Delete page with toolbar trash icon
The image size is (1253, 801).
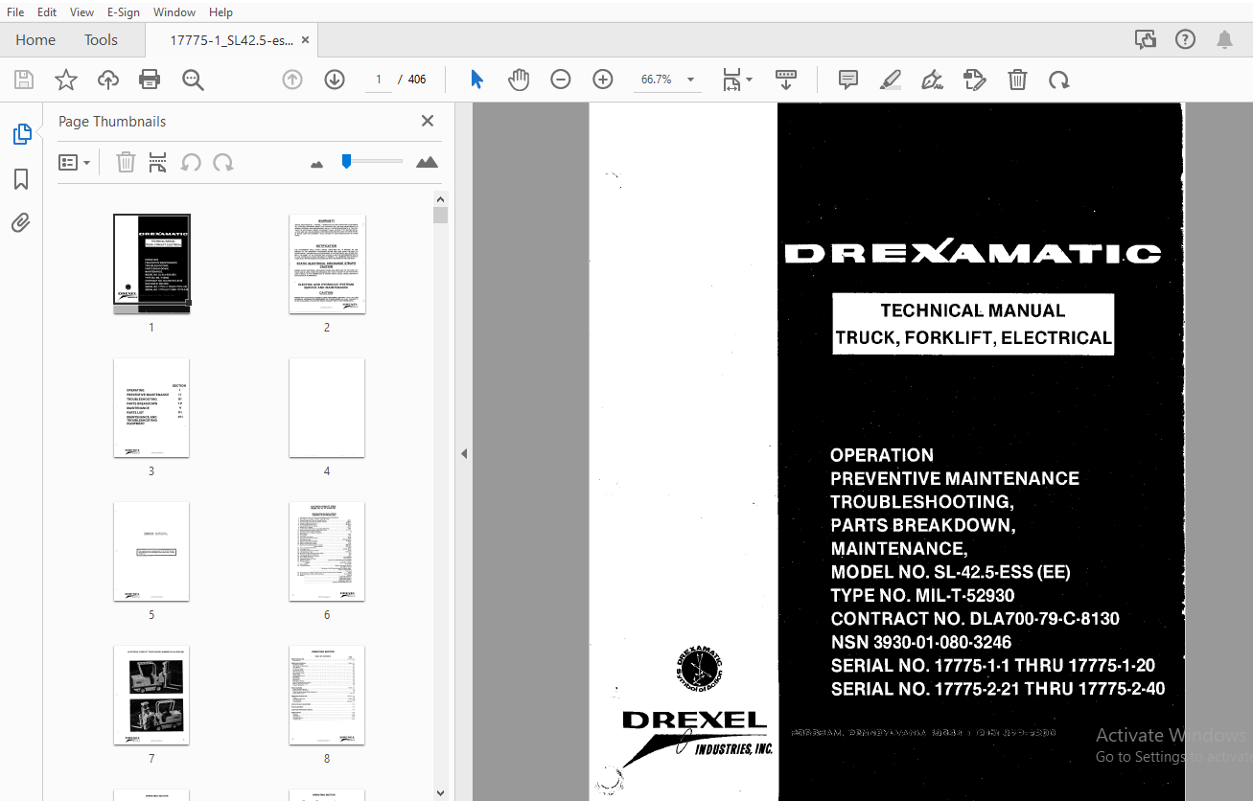click(x=1017, y=80)
